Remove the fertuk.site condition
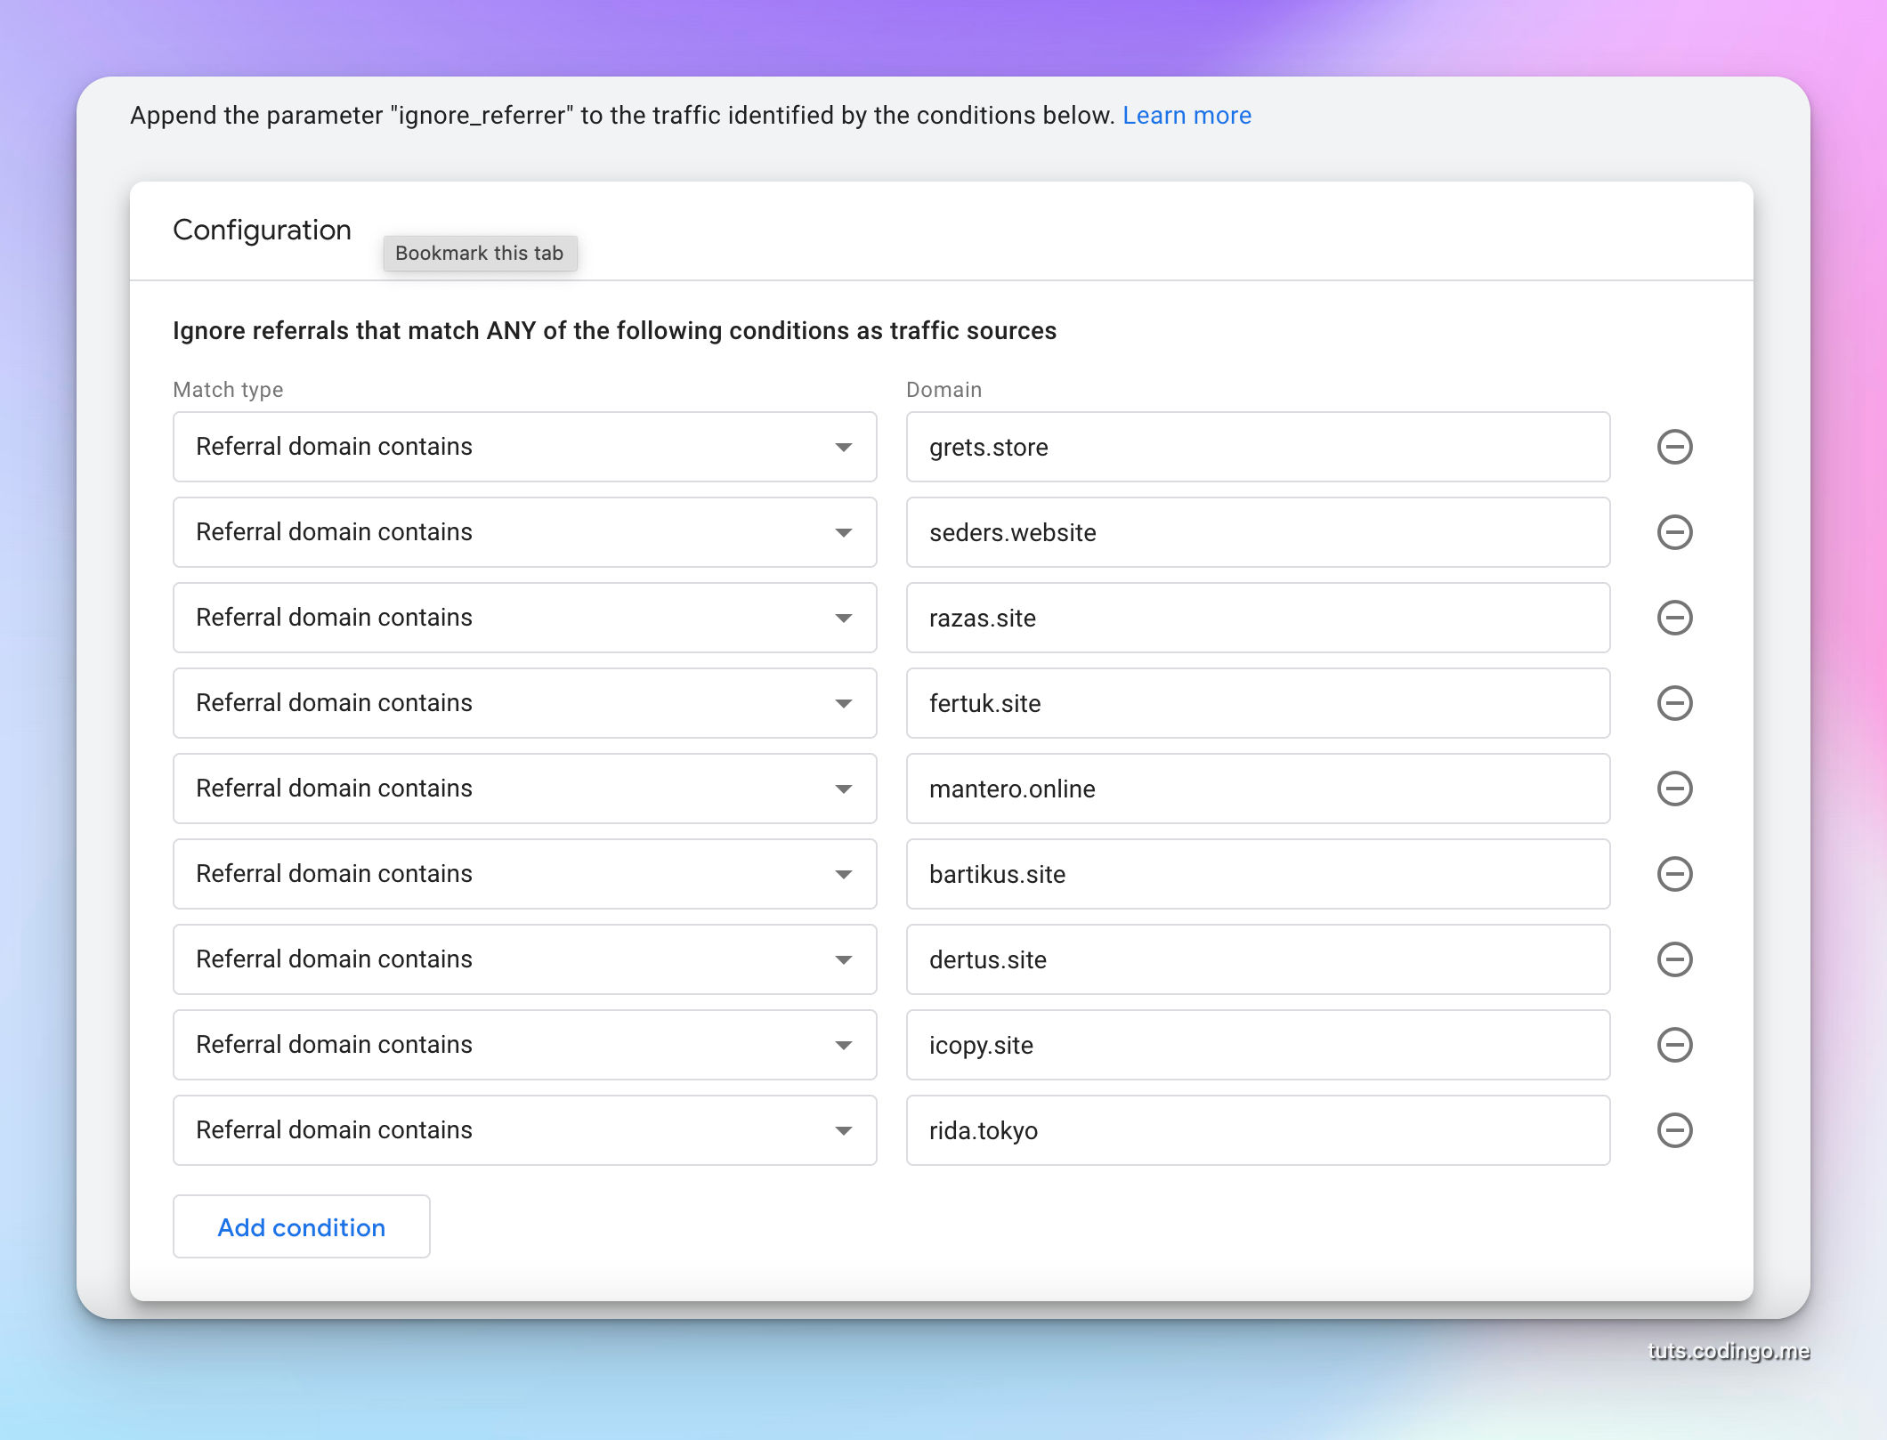 [x=1674, y=703]
